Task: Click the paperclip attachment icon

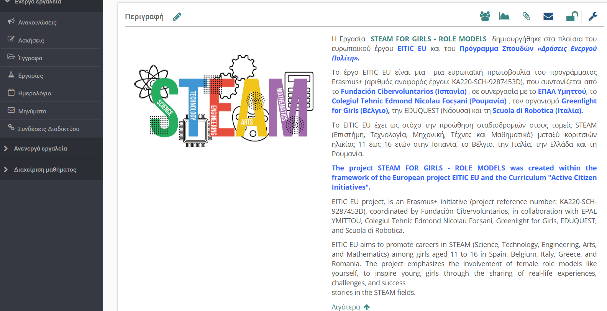Action: coord(526,16)
